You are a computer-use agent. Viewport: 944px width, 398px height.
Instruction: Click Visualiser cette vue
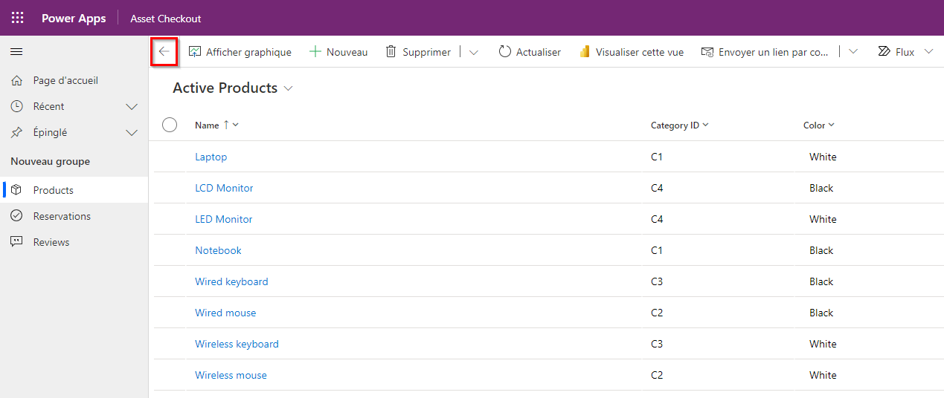(x=632, y=52)
